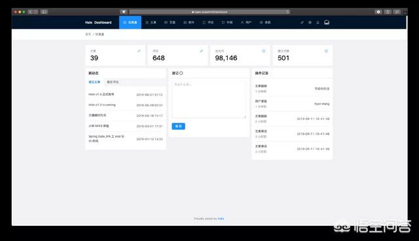Open the last navigation menu item with the gear icon

tap(265, 22)
